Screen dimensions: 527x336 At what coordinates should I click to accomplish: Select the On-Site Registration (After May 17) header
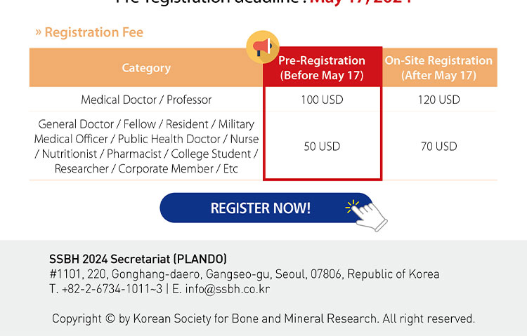pos(439,67)
